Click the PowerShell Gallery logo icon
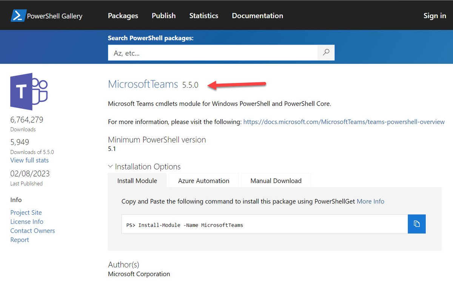Viewport: 453px width, 281px height. (18, 15)
